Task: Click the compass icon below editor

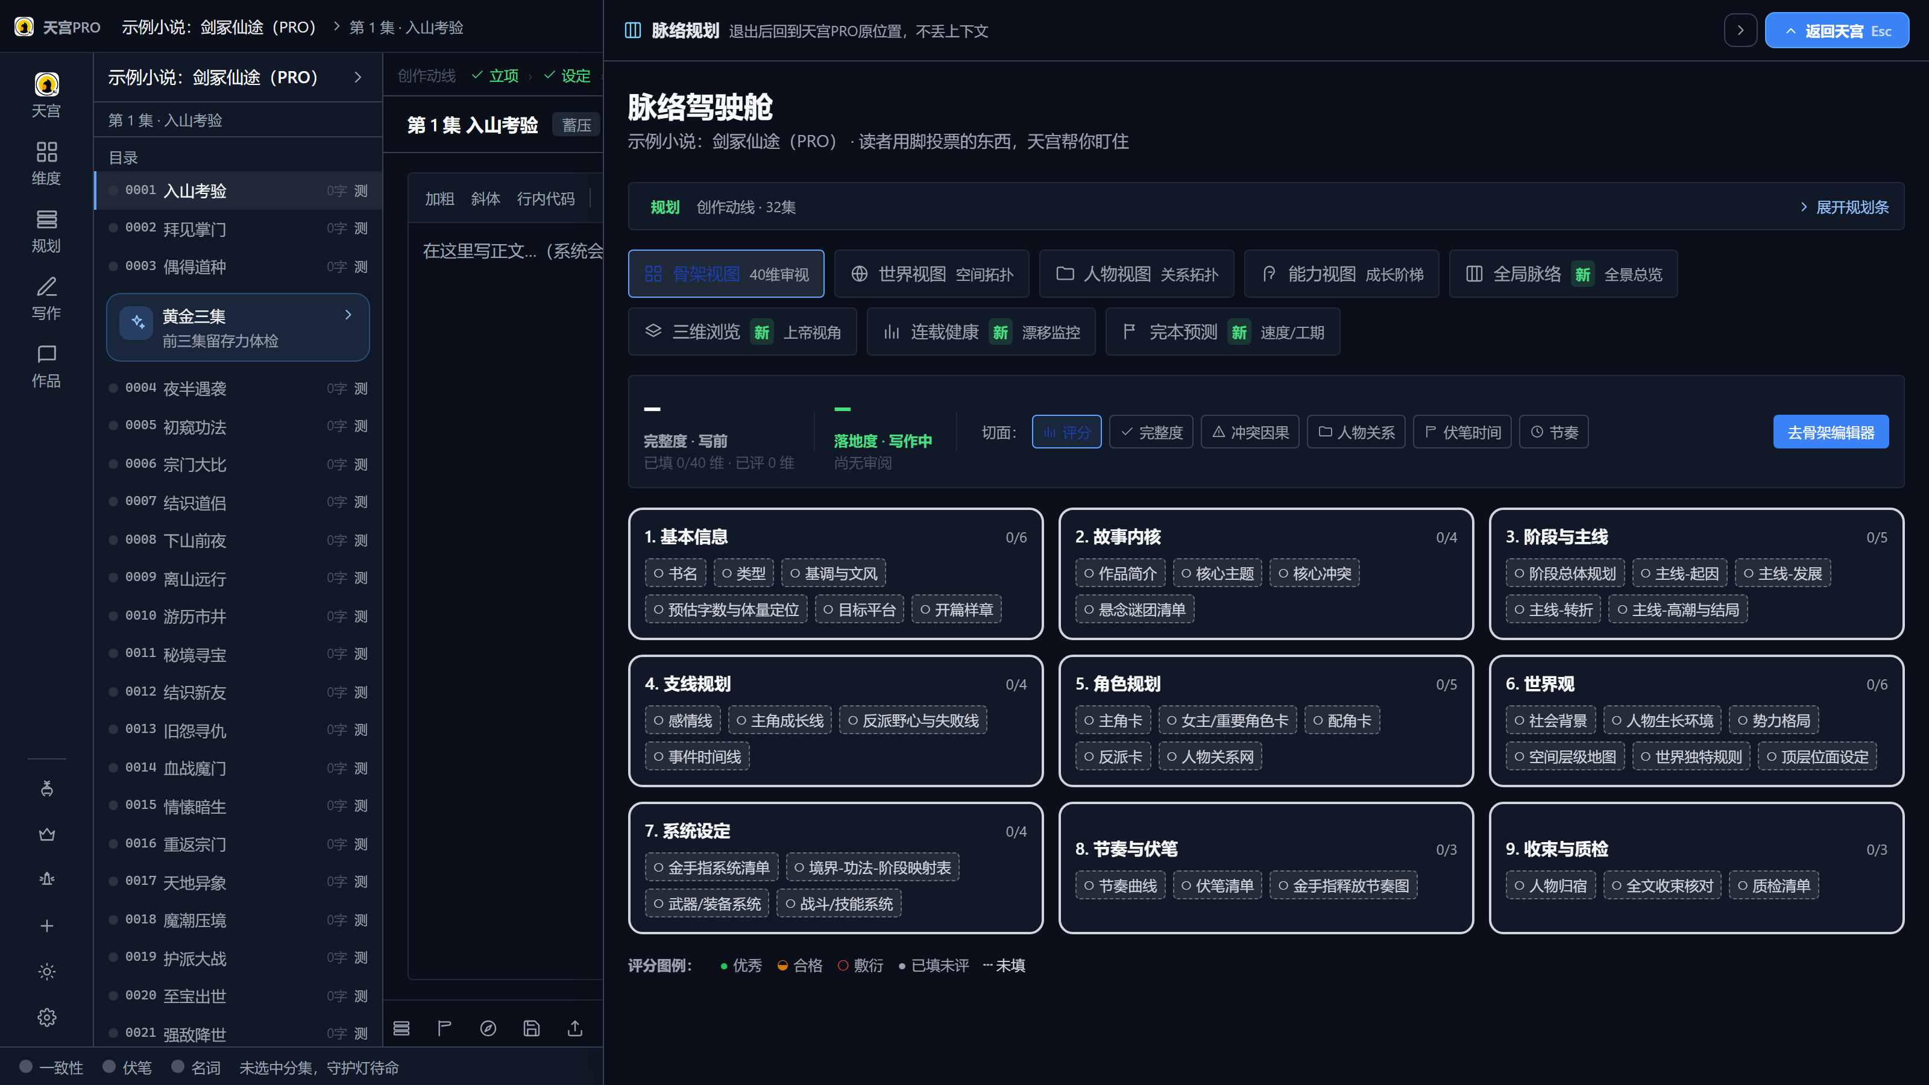Action: [488, 1028]
